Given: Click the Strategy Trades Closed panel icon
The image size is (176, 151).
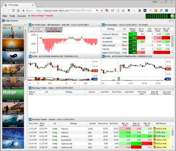Looking at the screenshot, I should [30, 119].
